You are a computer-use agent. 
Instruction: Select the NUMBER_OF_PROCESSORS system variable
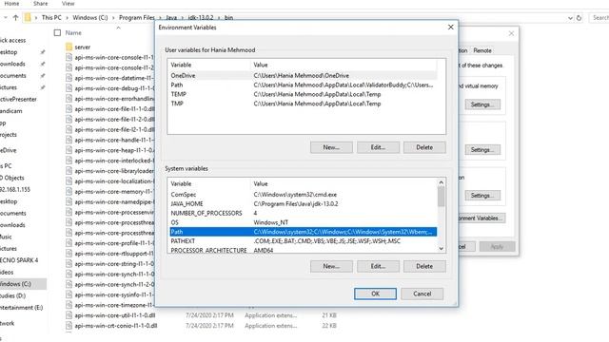304,213
